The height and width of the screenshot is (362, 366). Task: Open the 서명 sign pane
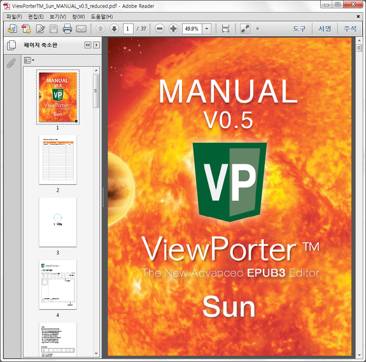pyautogui.click(x=325, y=29)
